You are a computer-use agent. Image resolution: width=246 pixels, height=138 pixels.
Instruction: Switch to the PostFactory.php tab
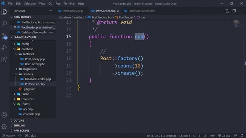tap(73, 11)
